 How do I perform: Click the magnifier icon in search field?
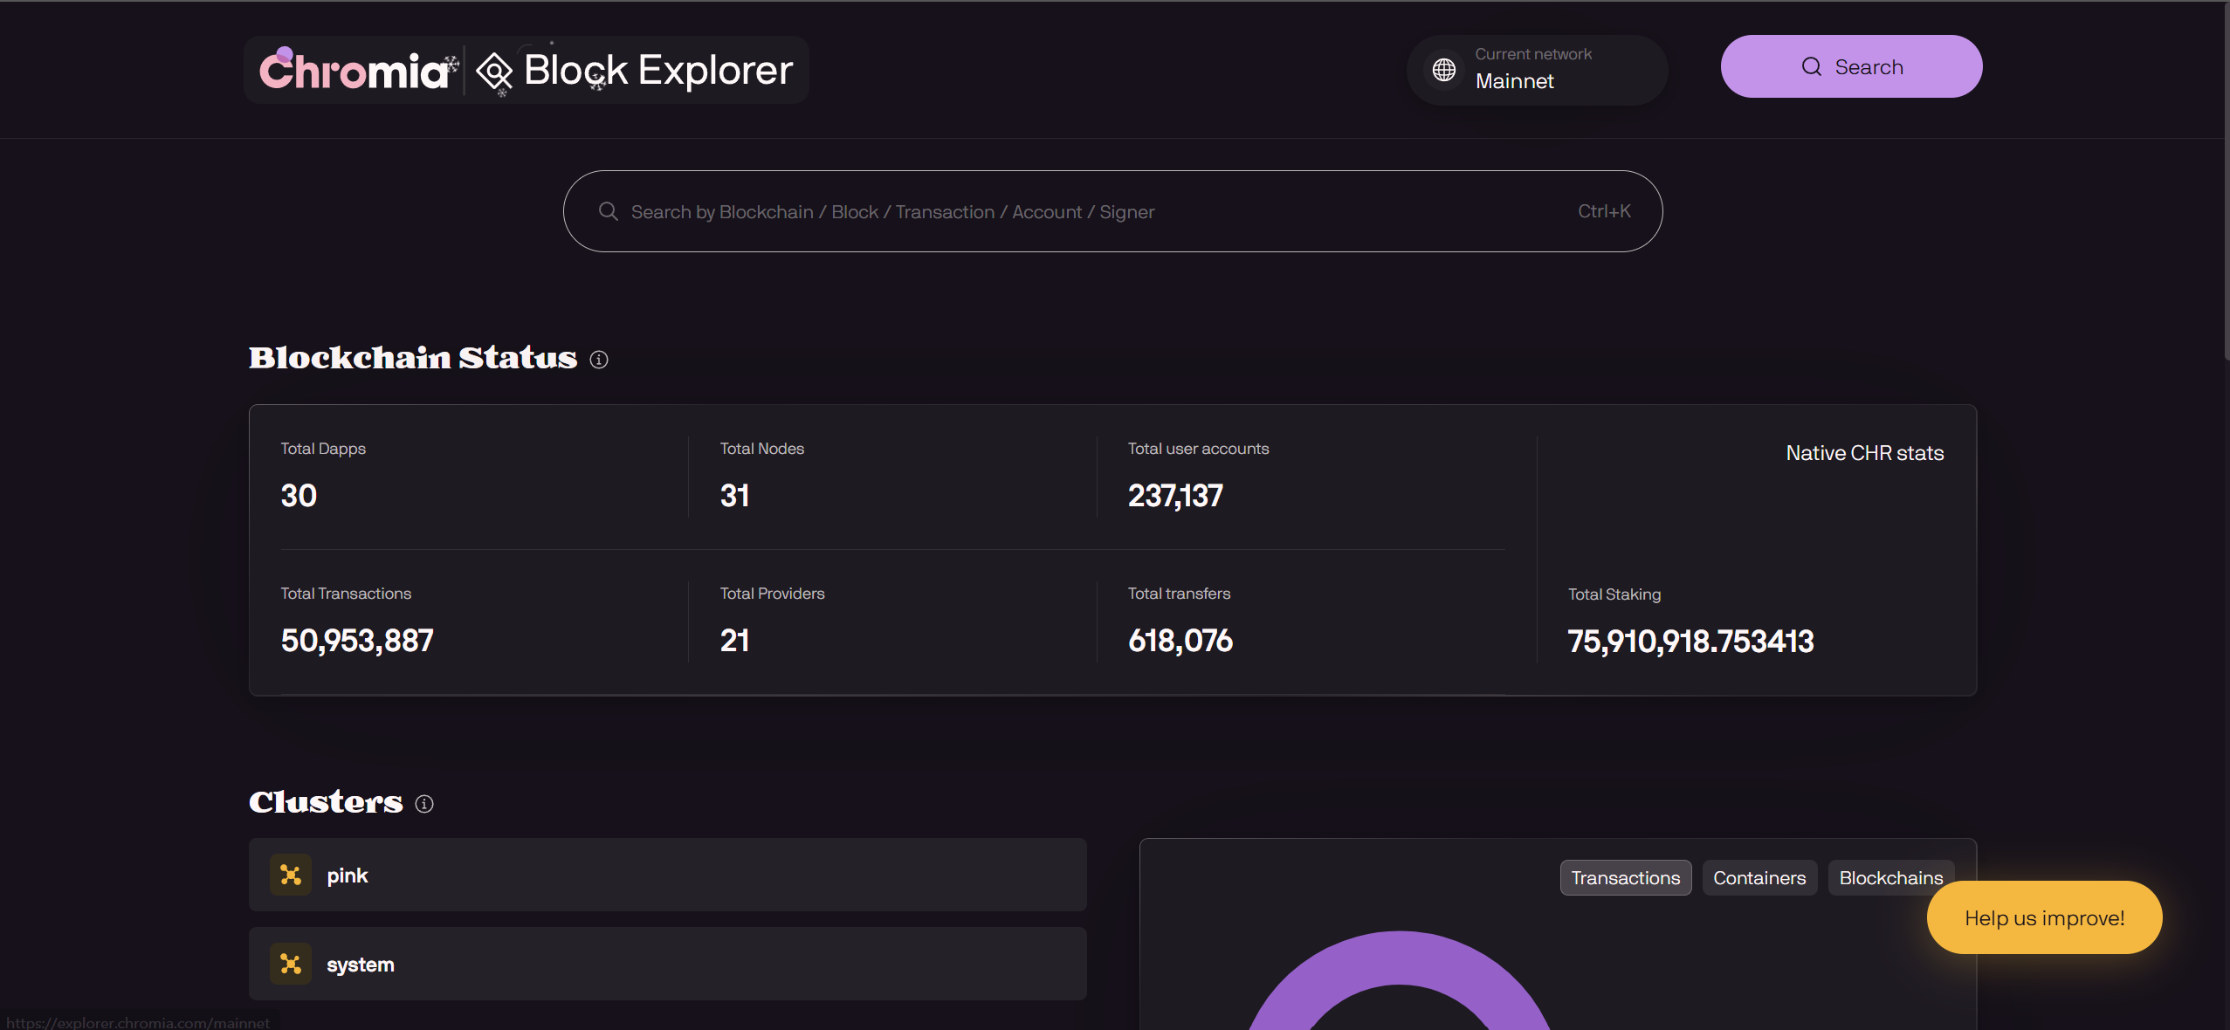coord(609,211)
